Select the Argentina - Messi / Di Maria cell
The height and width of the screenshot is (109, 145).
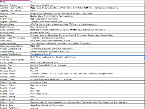coord(15,8)
